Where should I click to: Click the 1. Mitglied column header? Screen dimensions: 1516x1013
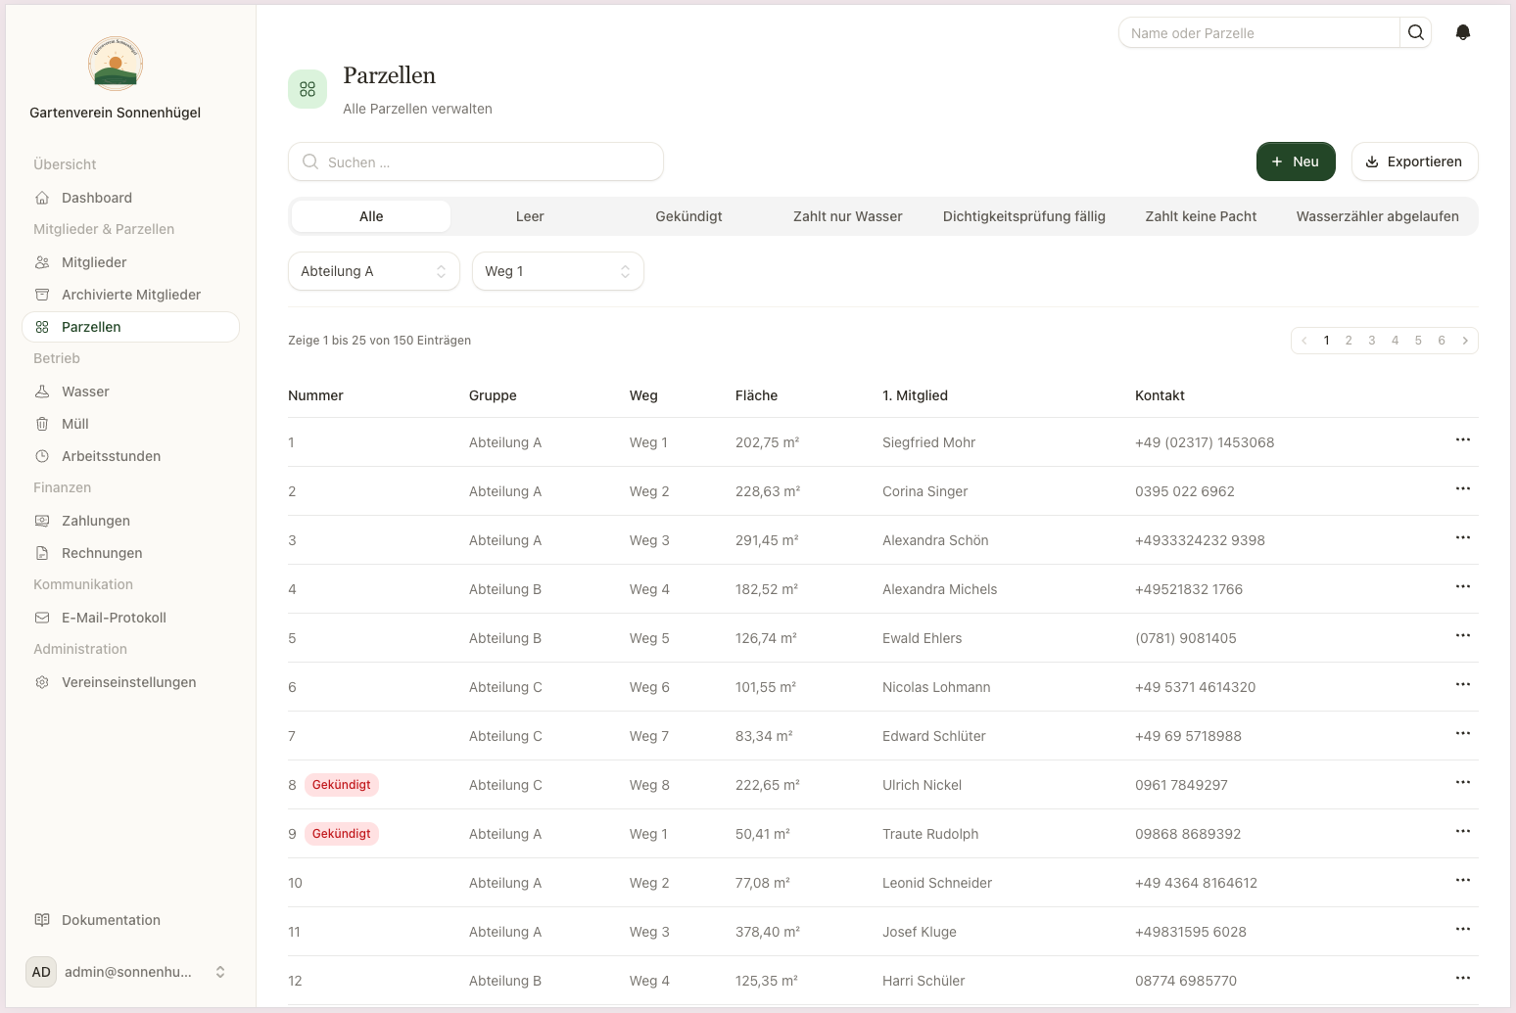click(915, 395)
